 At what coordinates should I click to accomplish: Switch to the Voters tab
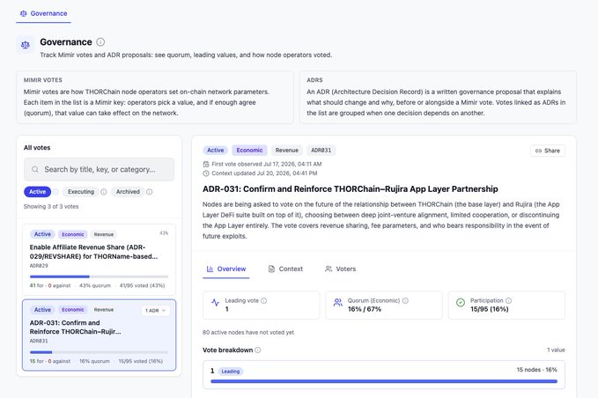[x=340, y=269]
